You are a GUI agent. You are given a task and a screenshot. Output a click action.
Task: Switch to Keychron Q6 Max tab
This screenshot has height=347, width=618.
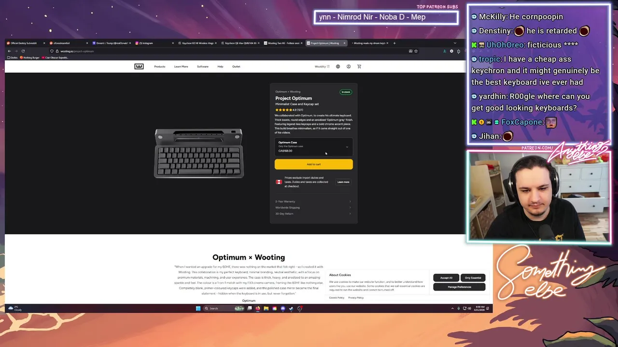point(239,43)
